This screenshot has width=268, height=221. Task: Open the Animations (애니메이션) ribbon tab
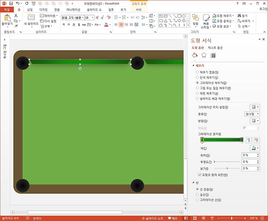(x=73, y=10)
